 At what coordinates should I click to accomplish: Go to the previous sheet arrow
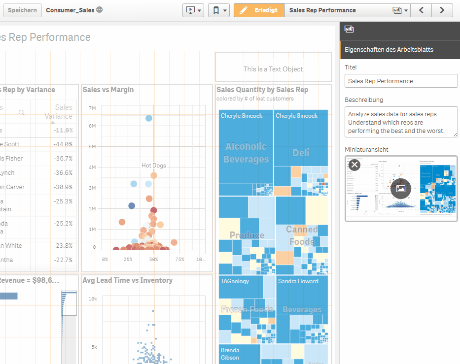(x=421, y=10)
